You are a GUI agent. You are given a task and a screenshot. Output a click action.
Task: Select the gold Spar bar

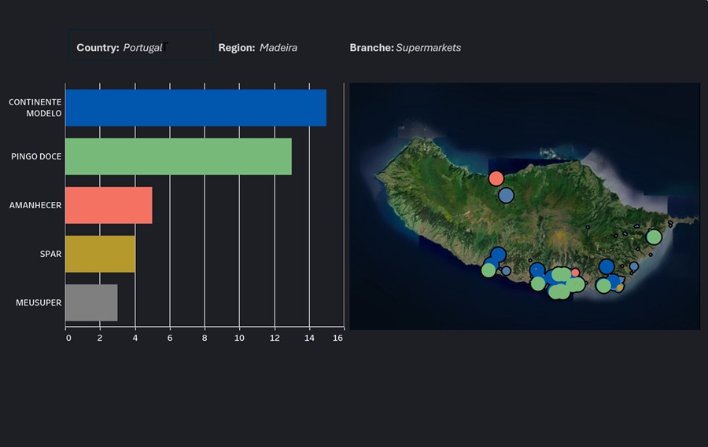[x=100, y=254]
